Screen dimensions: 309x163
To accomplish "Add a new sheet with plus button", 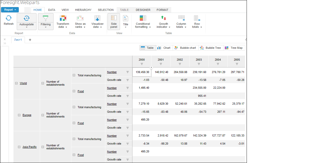I will [30, 40].
